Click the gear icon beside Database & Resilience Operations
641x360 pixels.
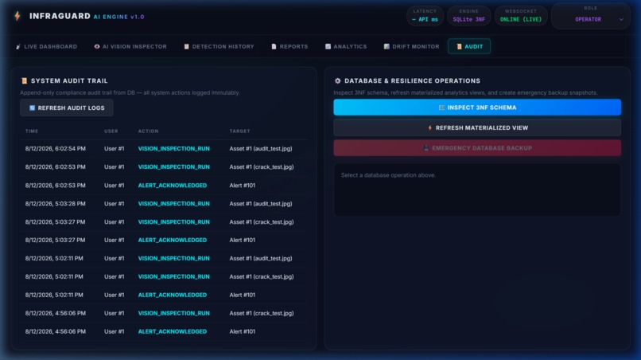337,80
